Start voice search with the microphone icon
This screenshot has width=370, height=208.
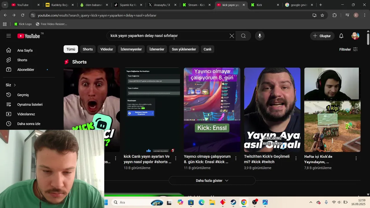[260, 36]
